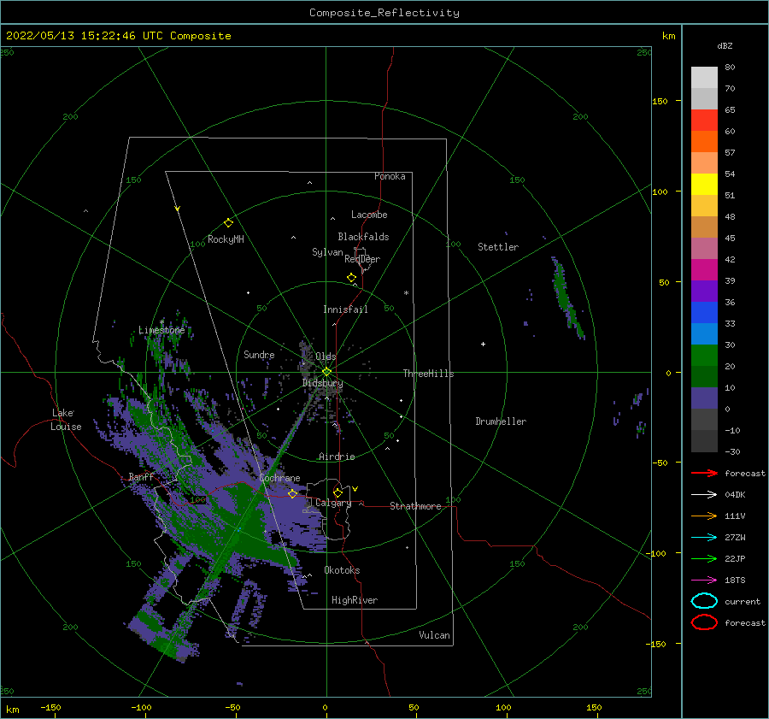Click the Cochrane label on the map

coord(279,478)
